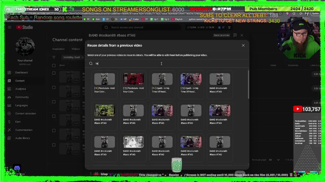
Task: Remove the Visibility: Draft filter chip
Action: pos(83,57)
